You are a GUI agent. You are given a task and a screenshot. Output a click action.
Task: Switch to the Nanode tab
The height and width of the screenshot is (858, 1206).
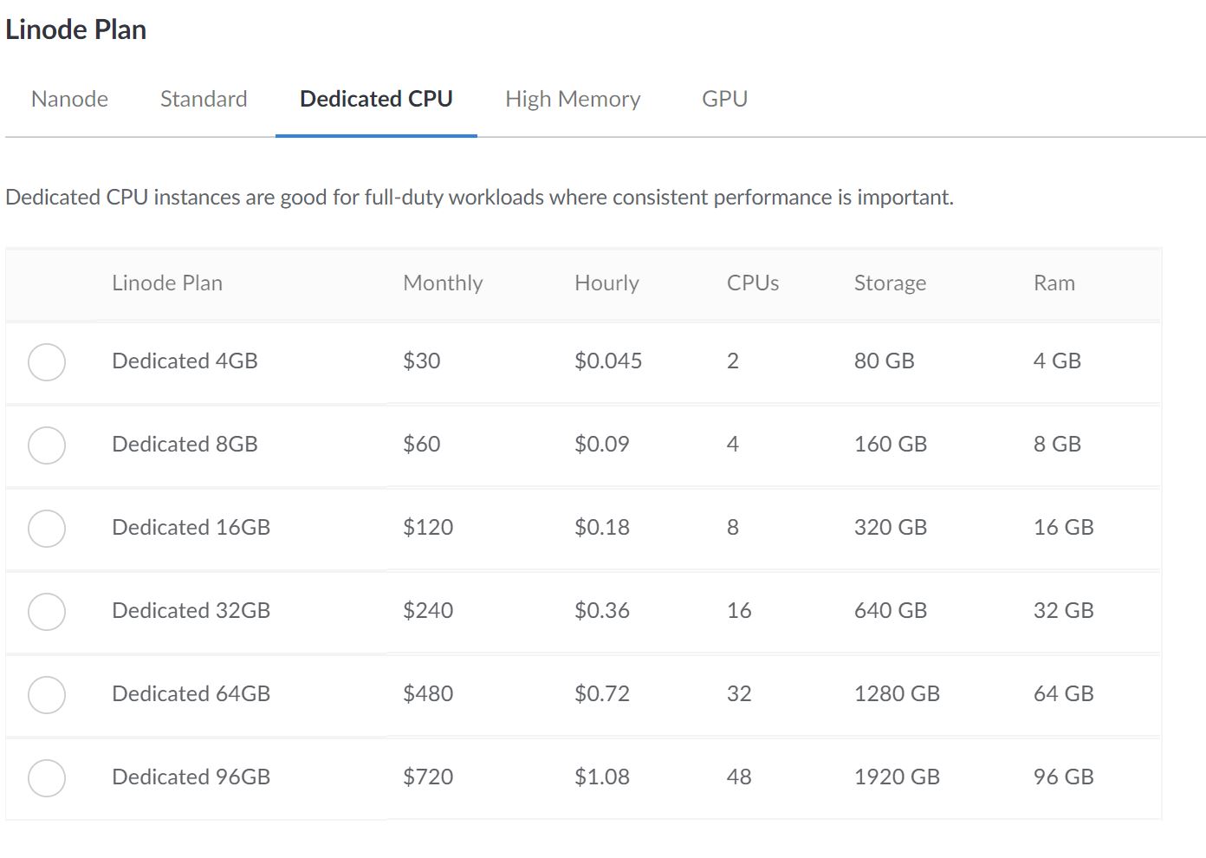tap(69, 100)
